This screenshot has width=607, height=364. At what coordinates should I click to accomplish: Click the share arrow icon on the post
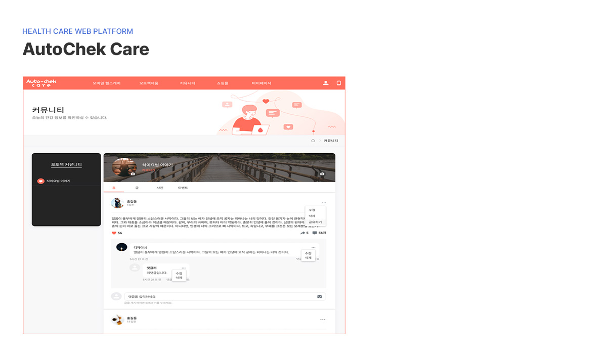tap(302, 233)
